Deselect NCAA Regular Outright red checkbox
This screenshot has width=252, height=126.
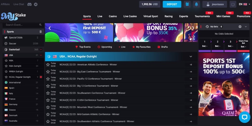(41, 77)
